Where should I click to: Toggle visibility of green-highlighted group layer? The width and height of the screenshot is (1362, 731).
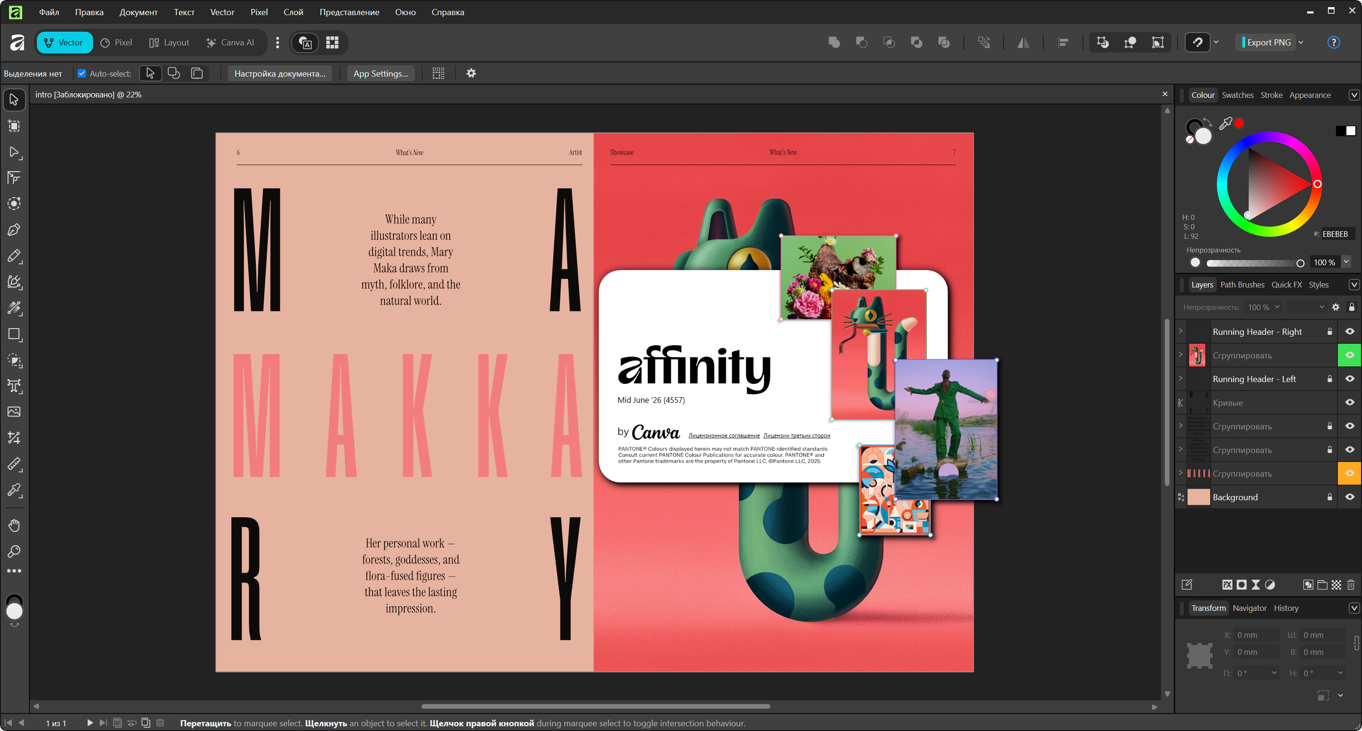[1350, 355]
